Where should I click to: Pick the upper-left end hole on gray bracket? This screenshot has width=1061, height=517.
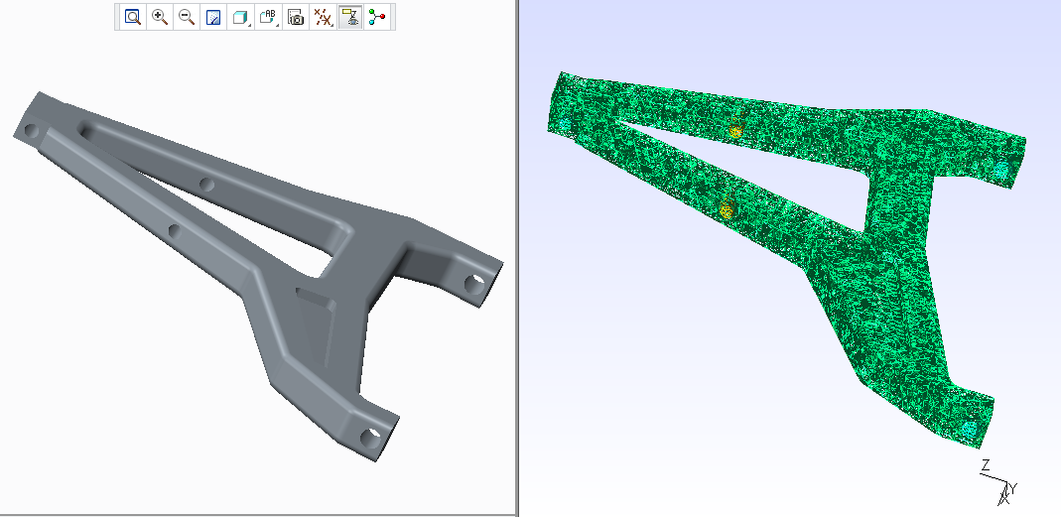pos(29,130)
